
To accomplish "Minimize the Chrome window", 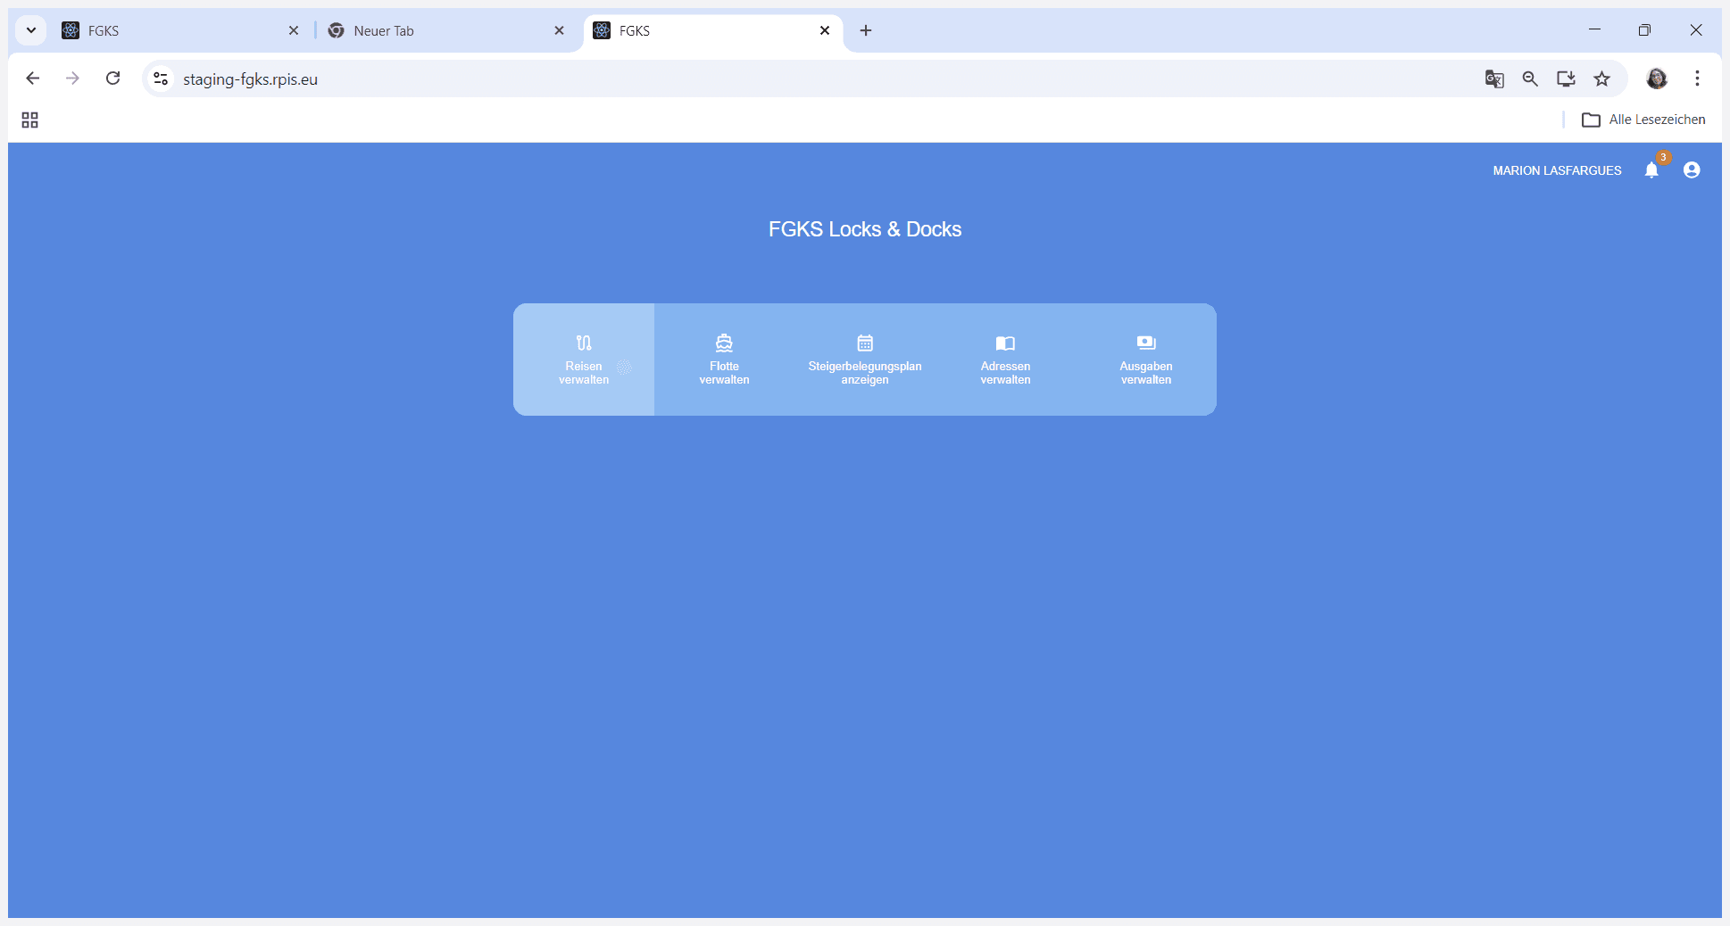I will pyautogui.click(x=1594, y=29).
